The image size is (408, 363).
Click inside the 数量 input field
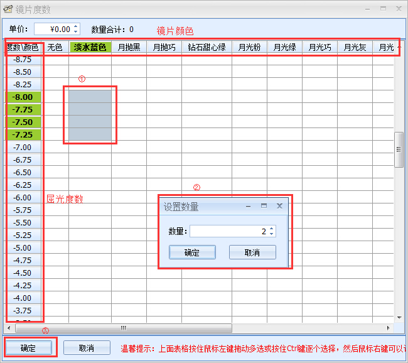coord(228,232)
